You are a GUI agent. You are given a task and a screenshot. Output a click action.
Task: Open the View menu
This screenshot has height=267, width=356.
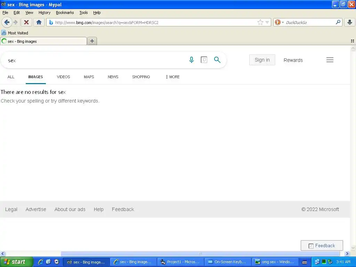(29, 13)
